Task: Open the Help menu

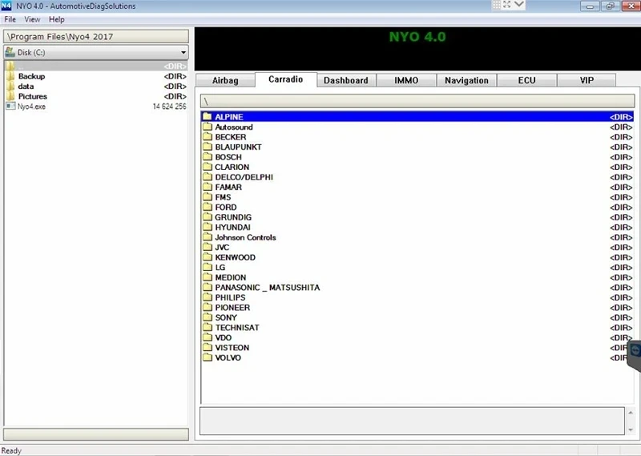Action: [56, 19]
